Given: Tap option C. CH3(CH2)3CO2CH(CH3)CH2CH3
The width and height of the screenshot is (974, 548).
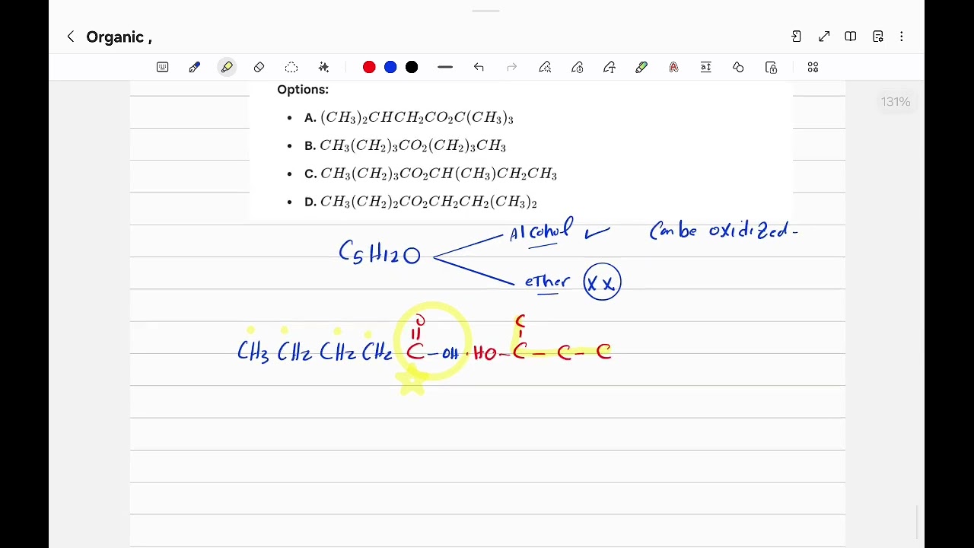Looking at the screenshot, I should pyautogui.click(x=431, y=174).
